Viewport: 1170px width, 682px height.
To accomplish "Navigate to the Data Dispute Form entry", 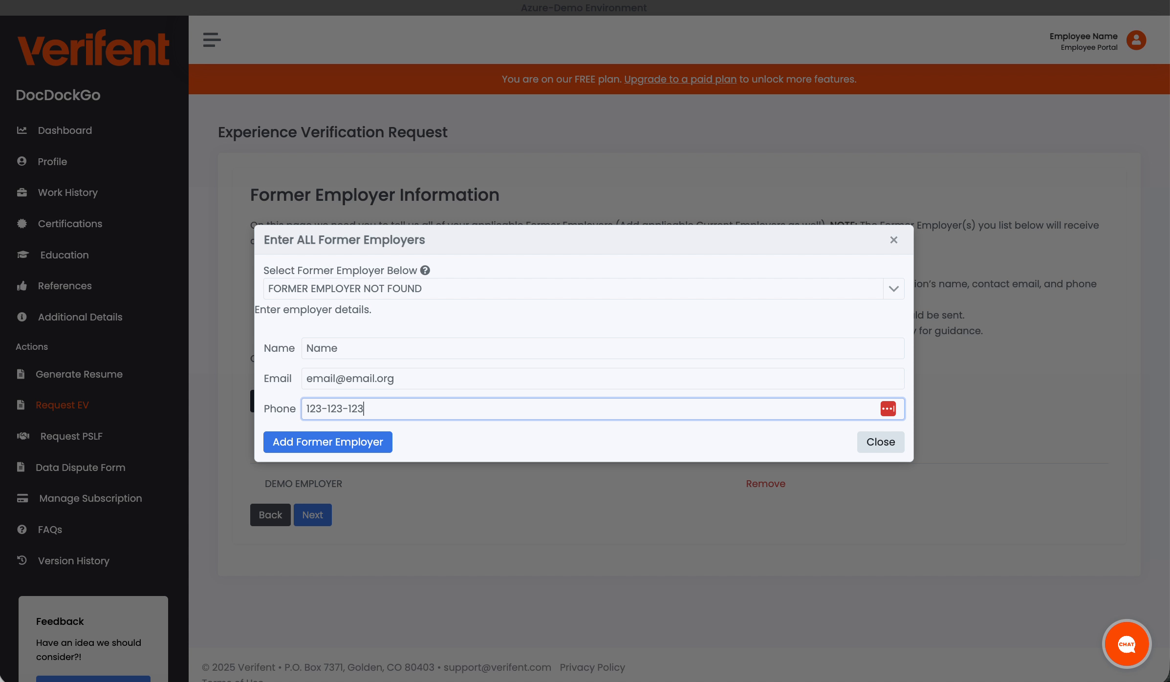I will [80, 467].
